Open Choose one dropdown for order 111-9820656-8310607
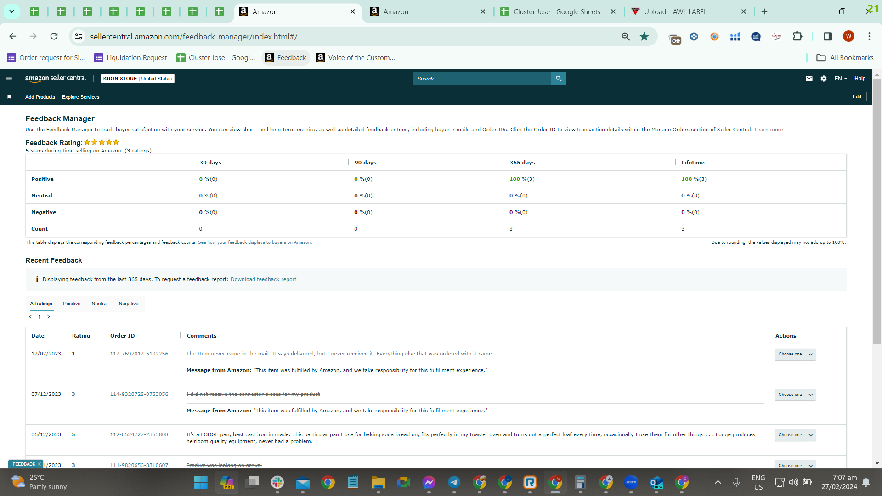882x496 pixels. point(795,464)
